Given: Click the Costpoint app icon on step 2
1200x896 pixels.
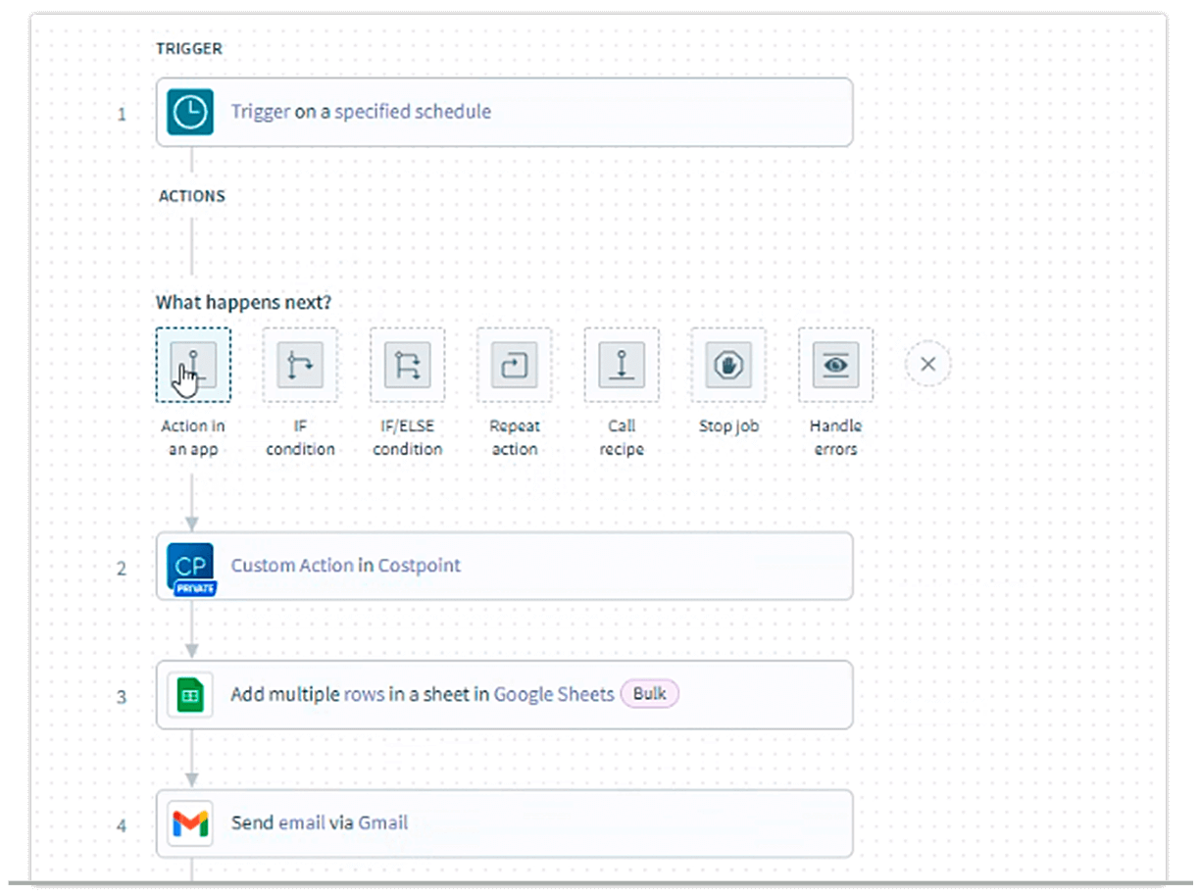Looking at the screenshot, I should (x=189, y=566).
